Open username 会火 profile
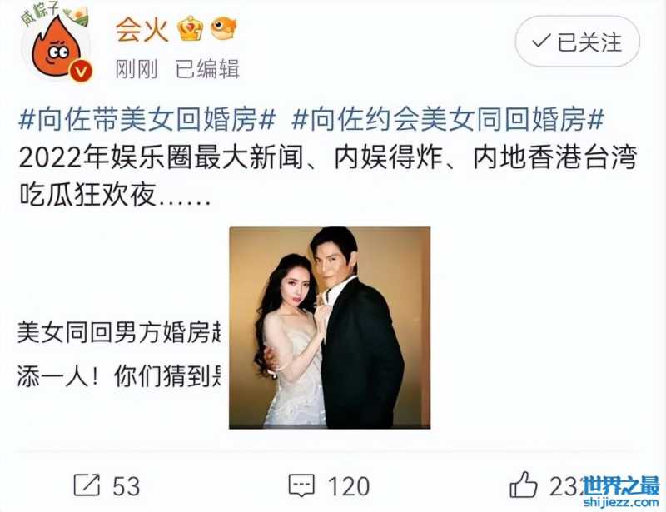The height and width of the screenshot is (512, 666). tap(142, 30)
